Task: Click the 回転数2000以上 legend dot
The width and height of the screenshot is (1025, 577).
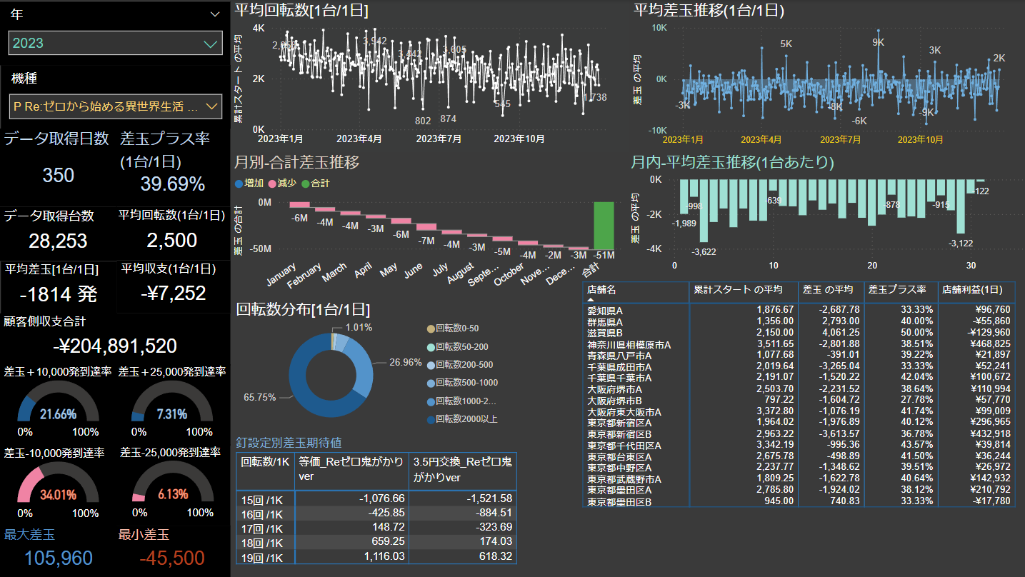Action: (x=430, y=419)
